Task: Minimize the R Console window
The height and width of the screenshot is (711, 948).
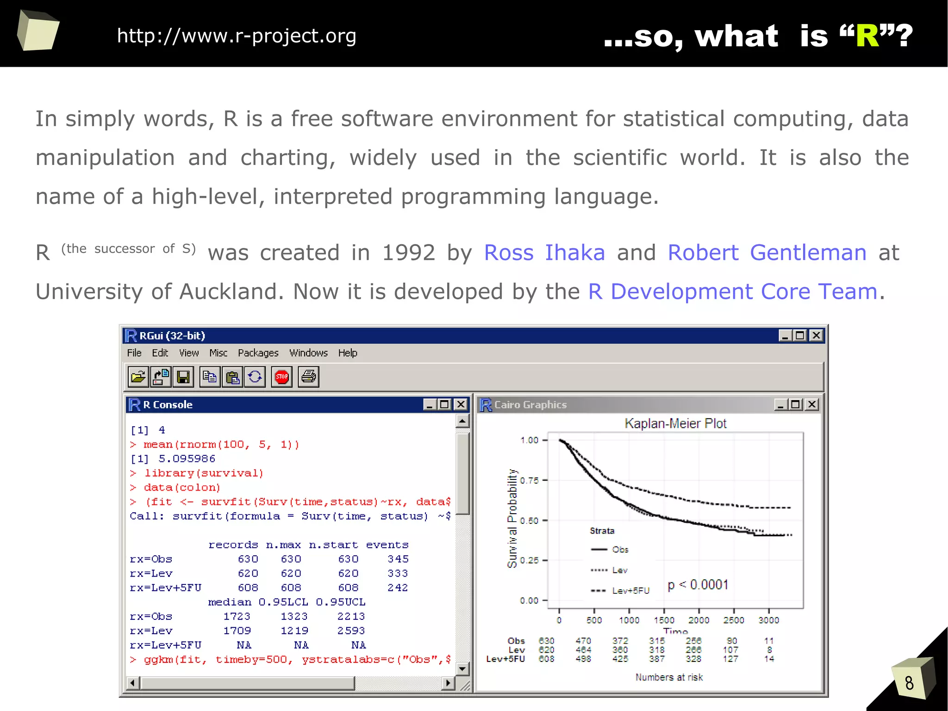Action: [x=430, y=404]
